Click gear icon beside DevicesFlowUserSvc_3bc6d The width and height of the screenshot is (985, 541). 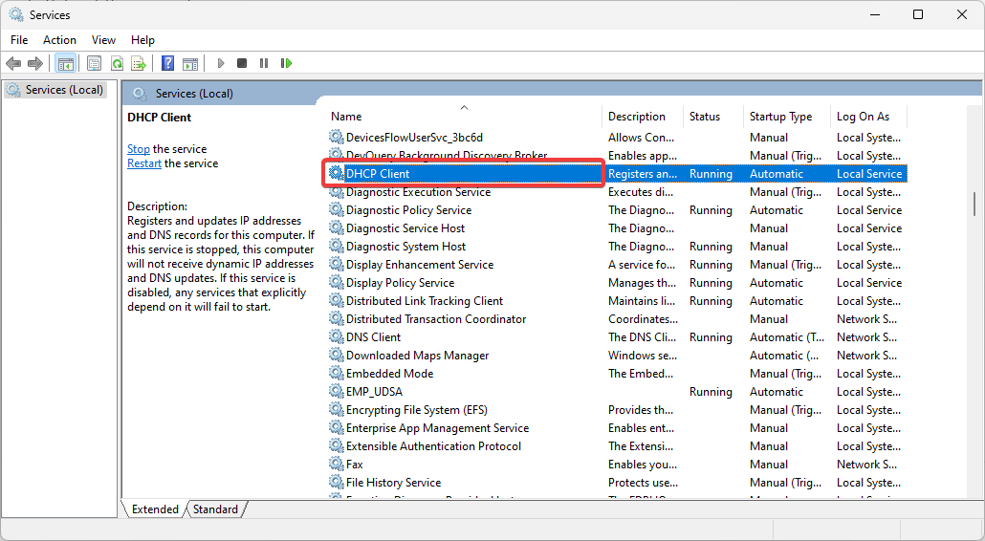337,137
